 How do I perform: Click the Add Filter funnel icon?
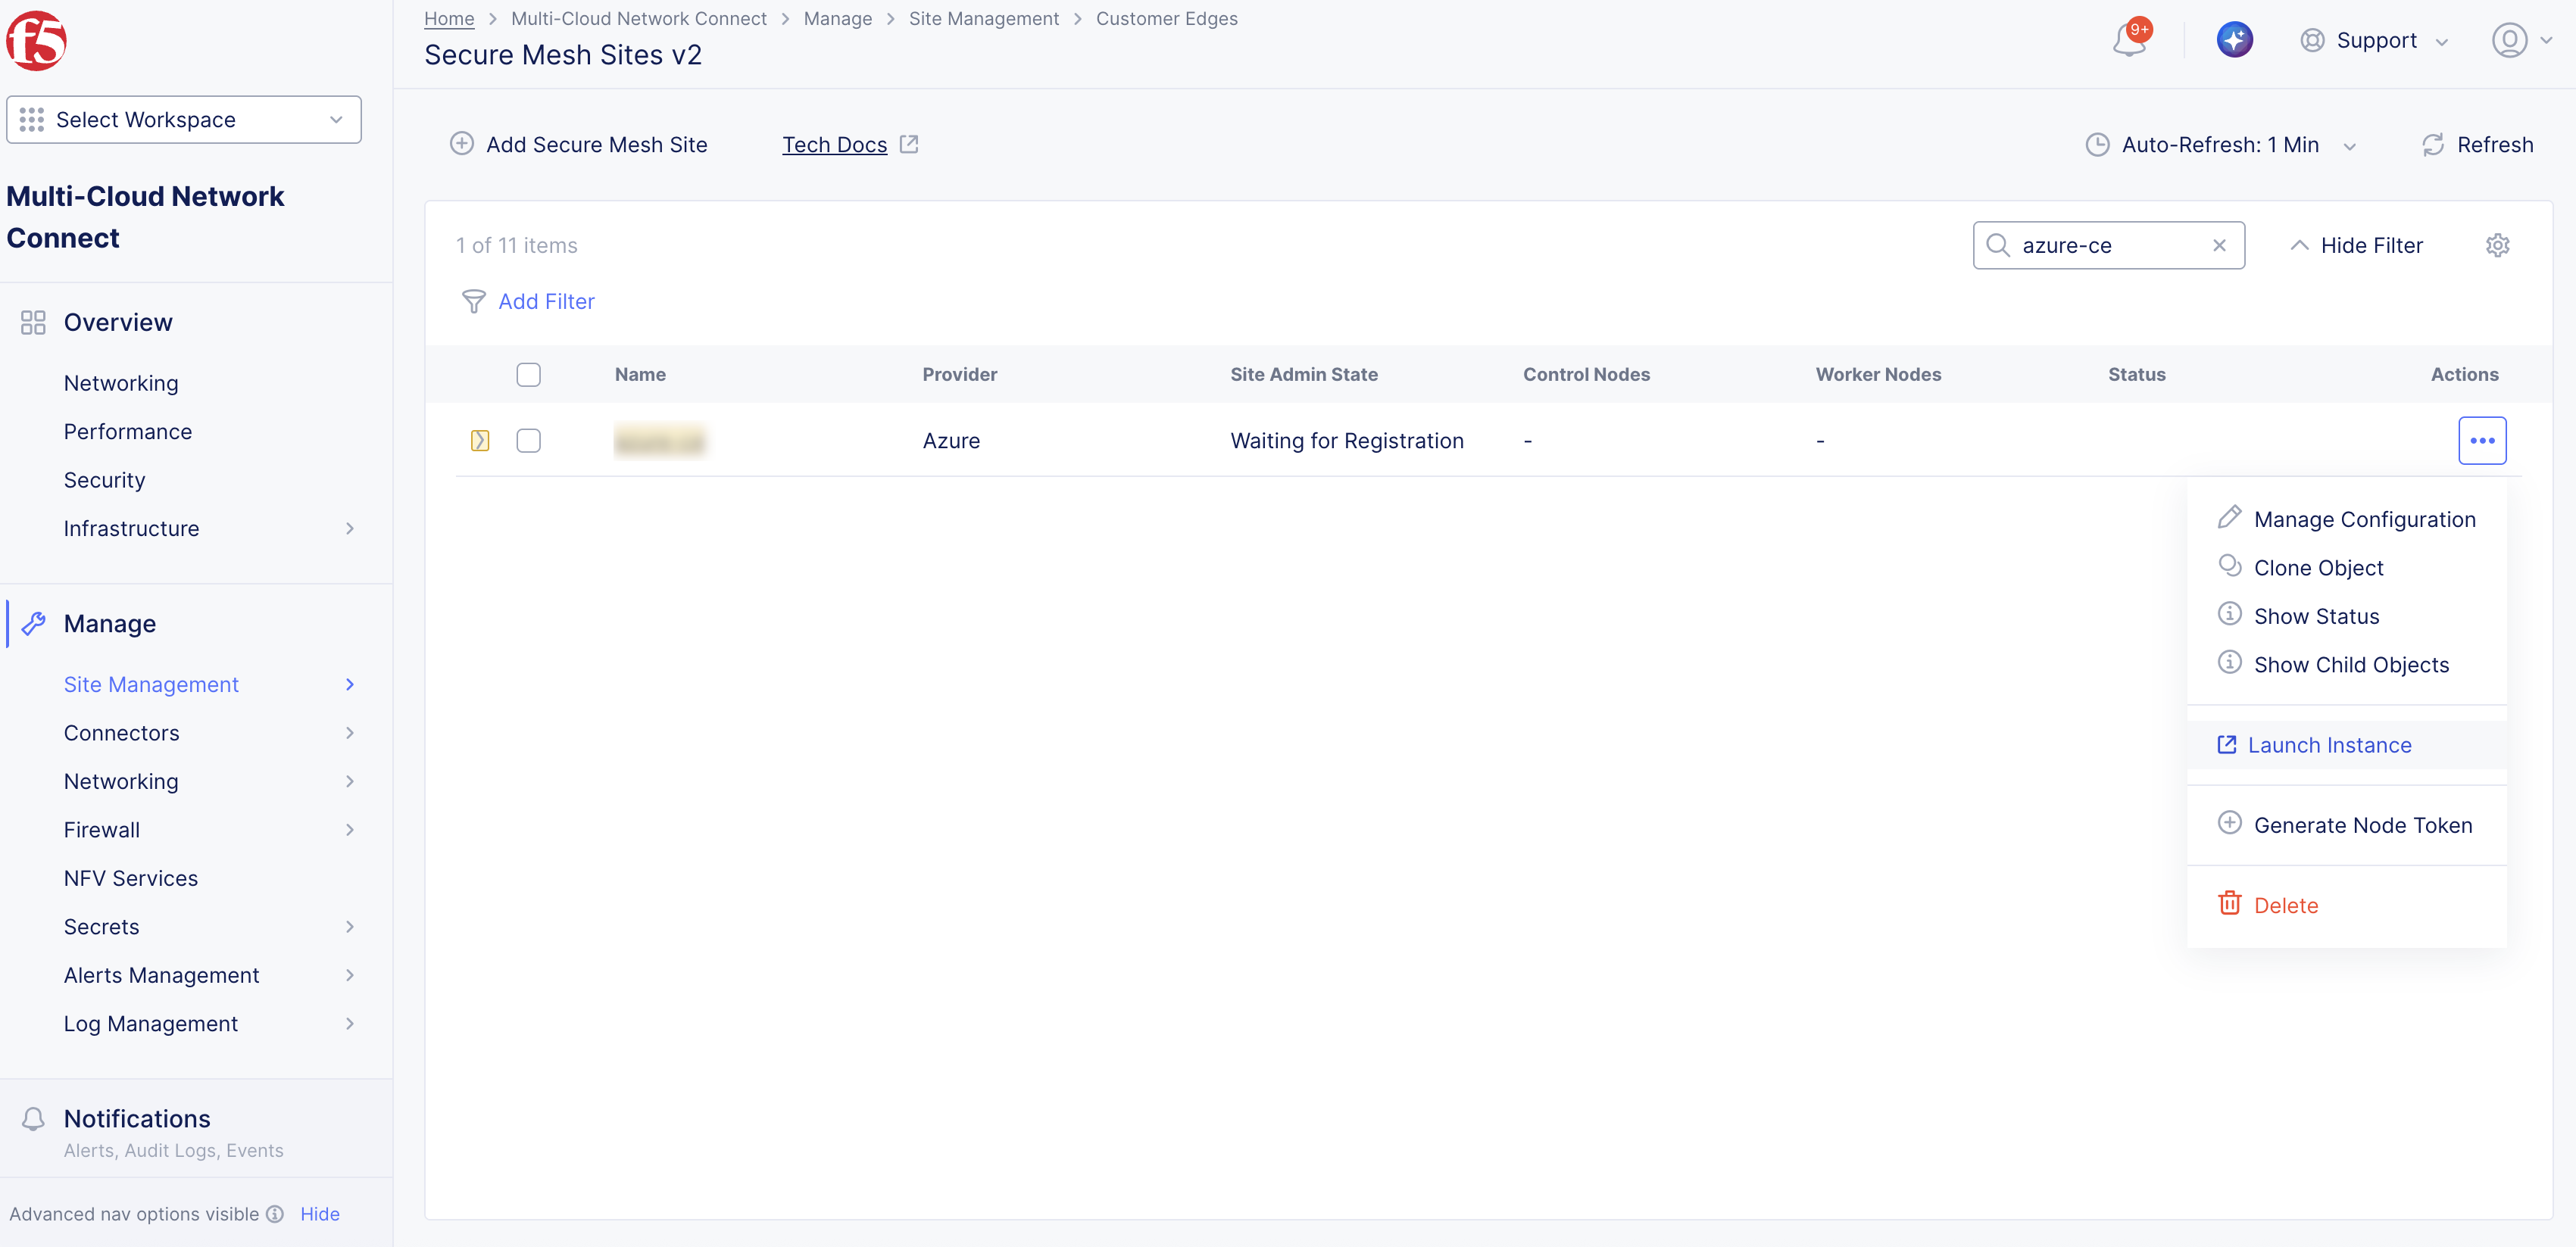point(474,301)
